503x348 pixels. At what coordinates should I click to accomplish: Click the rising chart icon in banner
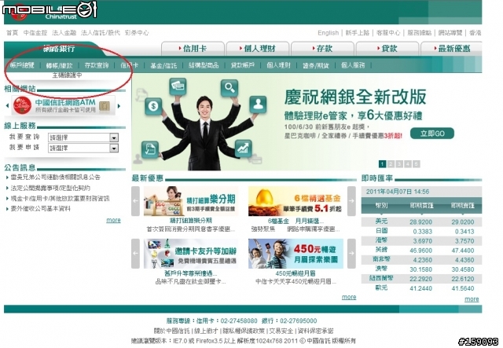pyautogui.click(x=243, y=148)
